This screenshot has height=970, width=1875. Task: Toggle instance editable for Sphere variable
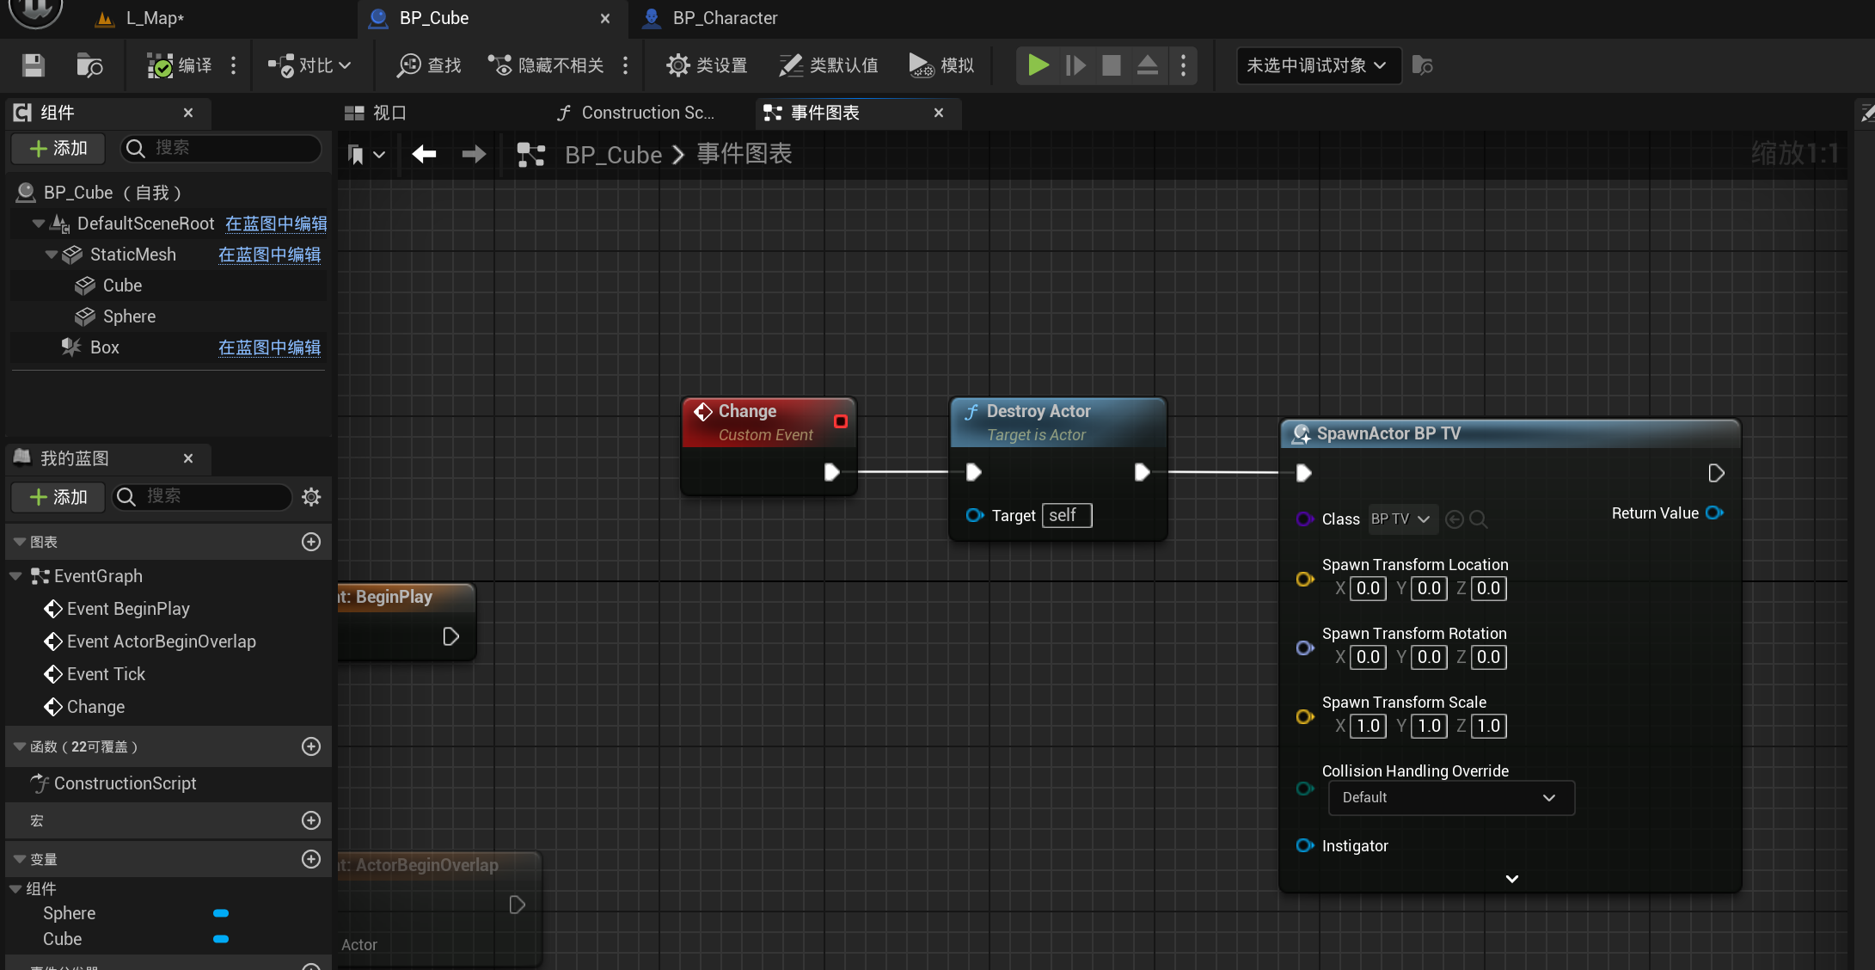click(x=221, y=913)
